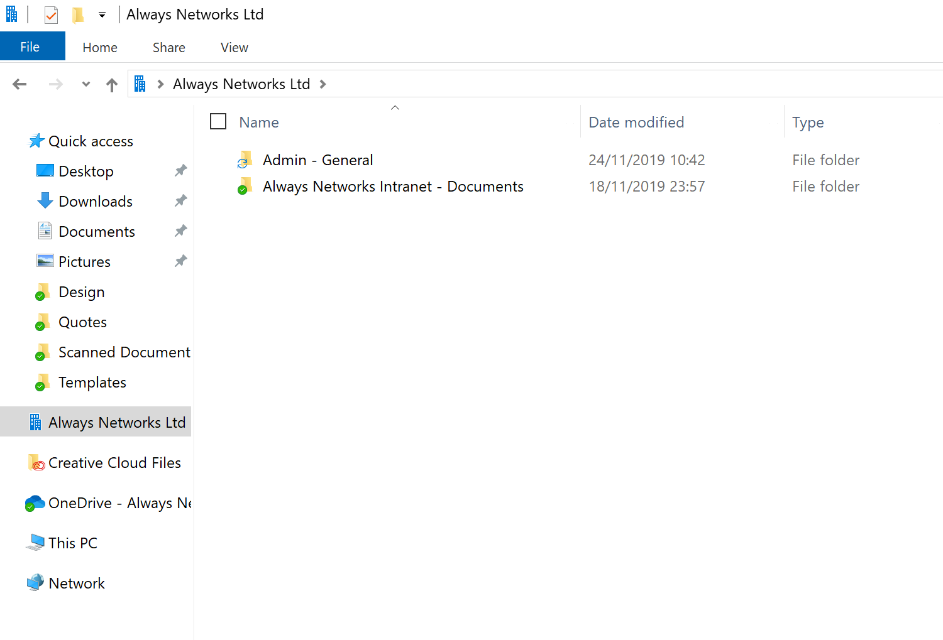Select Always Networks Intranet - Documents folder
This screenshot has height=640, width=943.
[x=393, y=187]
